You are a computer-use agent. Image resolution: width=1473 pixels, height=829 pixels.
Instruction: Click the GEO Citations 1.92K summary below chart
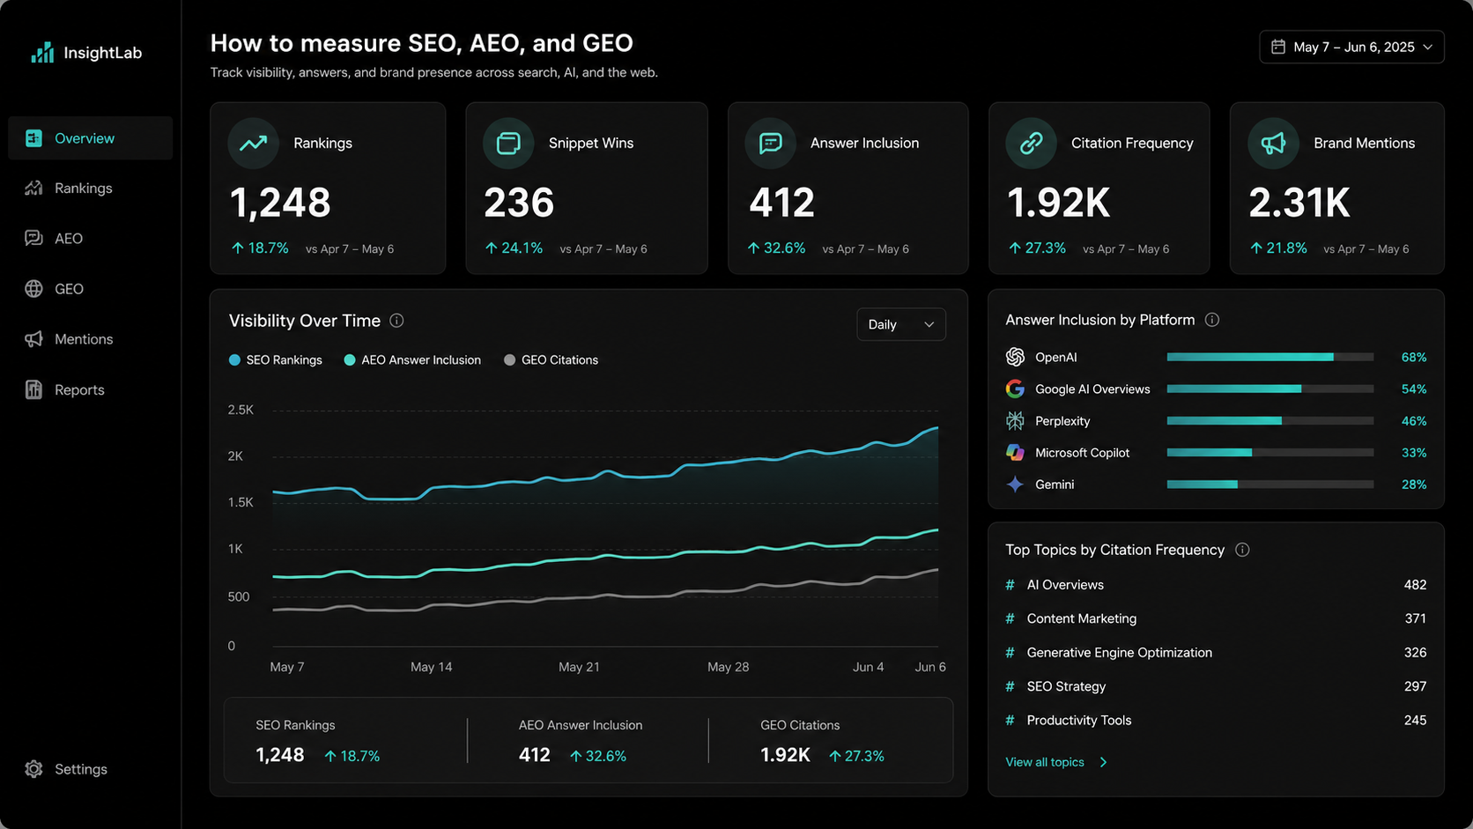click(x=823, y=741)
